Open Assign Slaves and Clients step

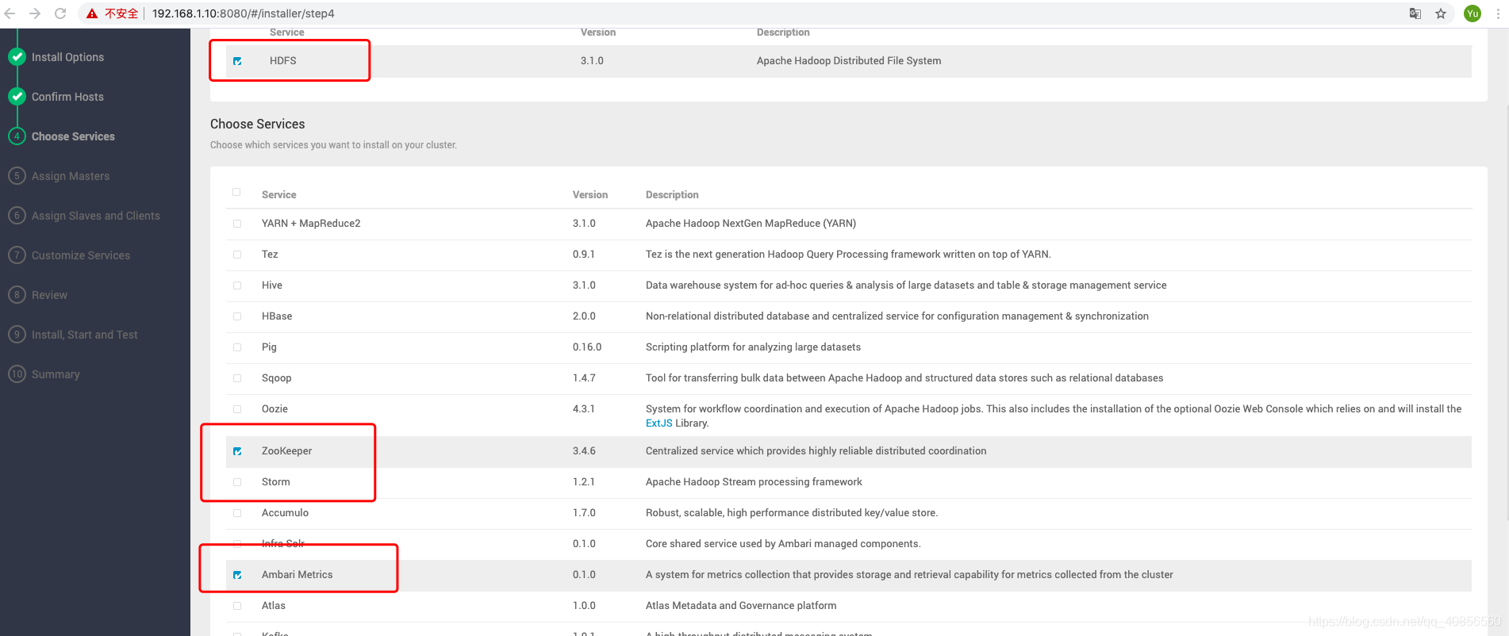point(96,216)
